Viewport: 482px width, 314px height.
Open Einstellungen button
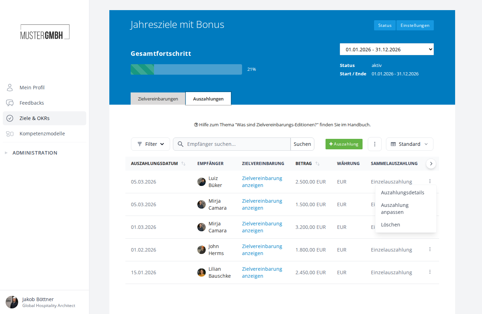click(415, 25)
